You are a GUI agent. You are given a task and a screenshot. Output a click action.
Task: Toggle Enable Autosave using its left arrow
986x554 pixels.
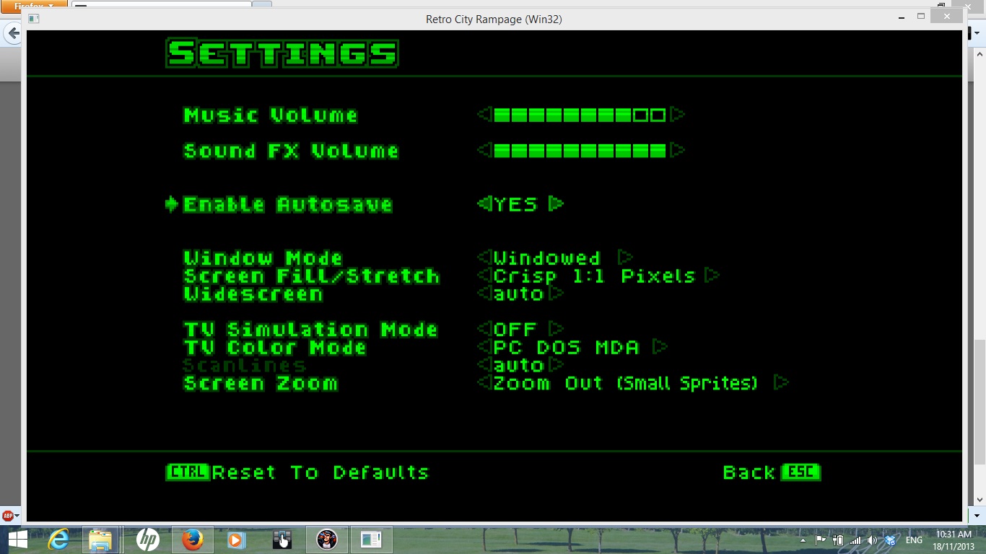(x=484, y=204)
